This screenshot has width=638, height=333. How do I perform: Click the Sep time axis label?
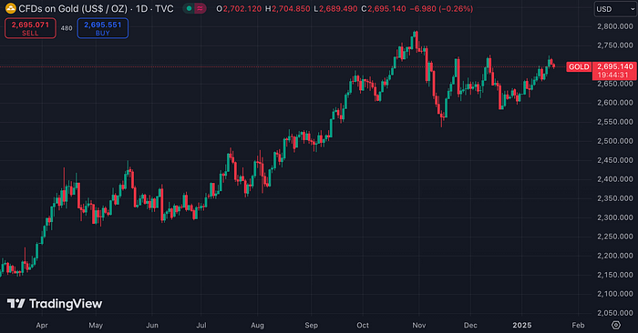[x=312, y=326]
